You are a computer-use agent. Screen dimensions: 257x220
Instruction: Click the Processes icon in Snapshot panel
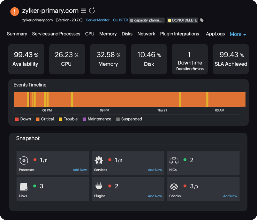pos(24,161)
